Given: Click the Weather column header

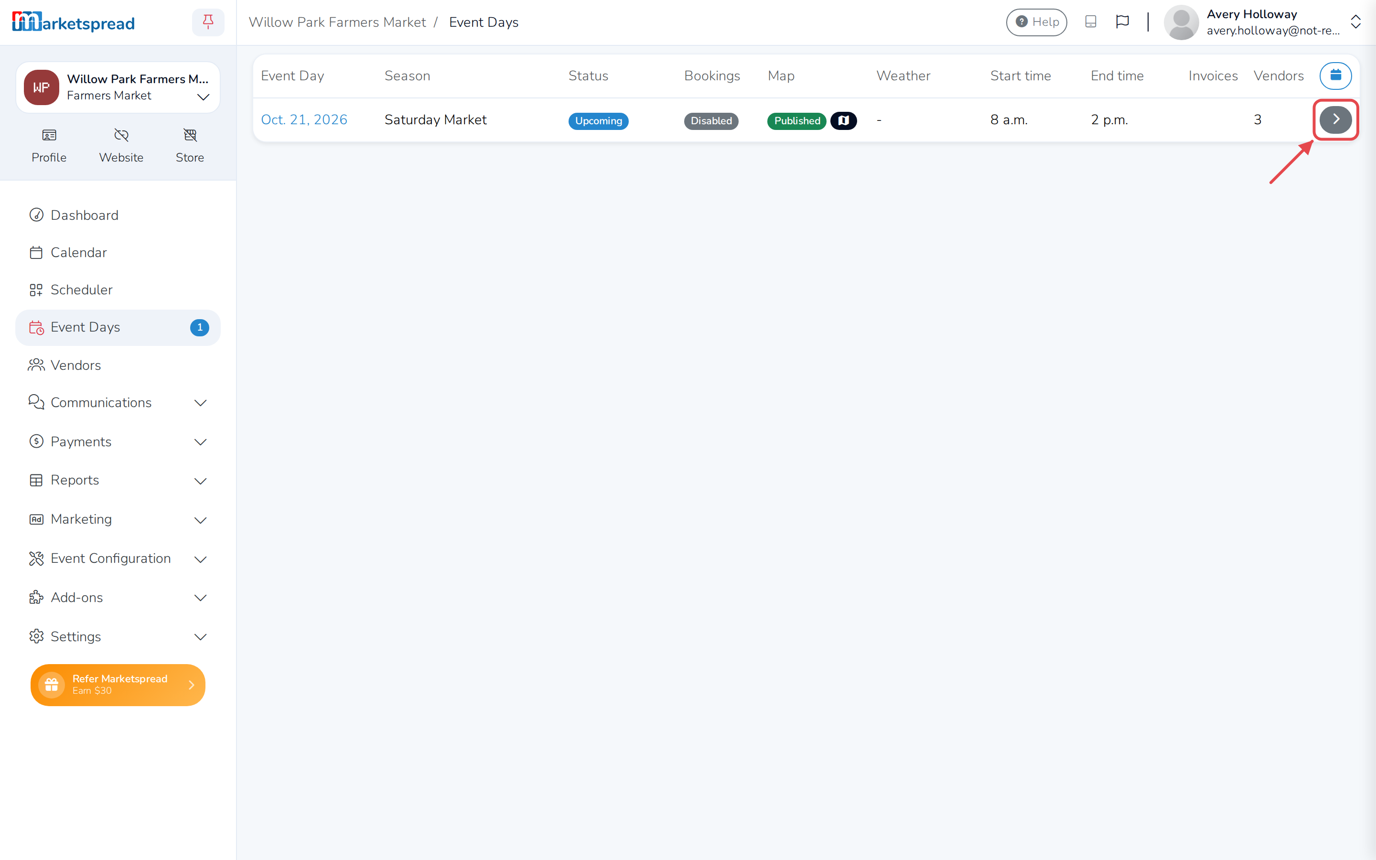Looking at the screenshot, I should (x=903, y=76).
